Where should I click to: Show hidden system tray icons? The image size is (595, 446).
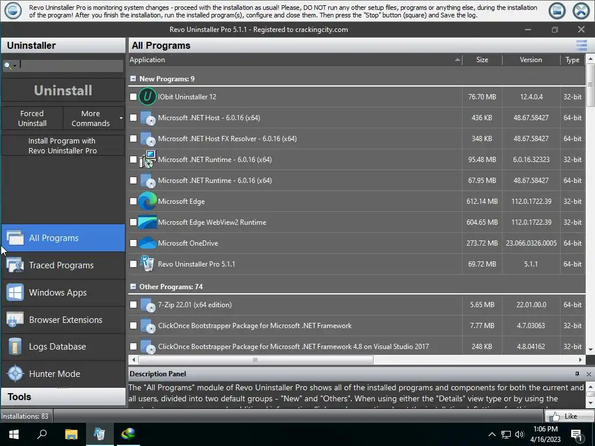click(492, 434)
